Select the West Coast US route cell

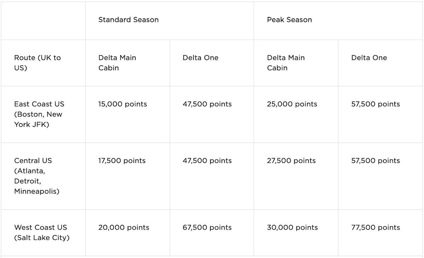(x=42, y=233)
